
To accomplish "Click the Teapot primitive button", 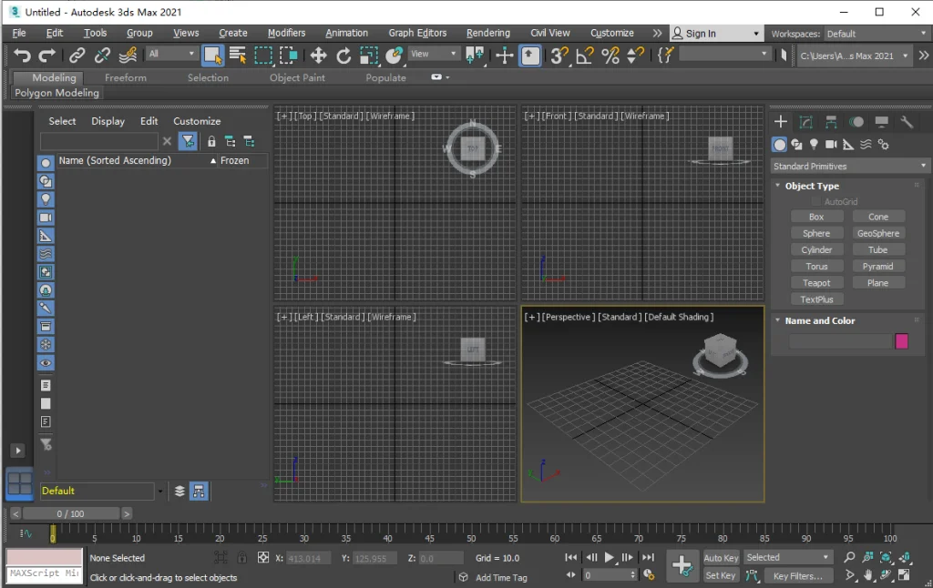I will [x=816, y=283].
